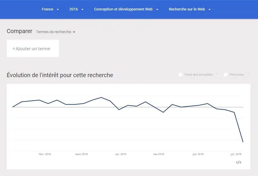Click the juil. 2016 axis label
258x176 pixels.
236,154
